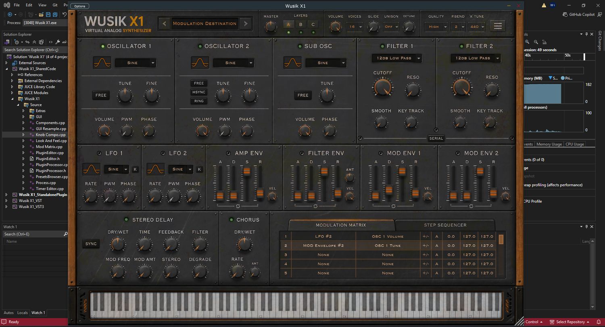Click Serial filter routing button
The width and height of the screenshot is (605, 327).
[436, 138]
